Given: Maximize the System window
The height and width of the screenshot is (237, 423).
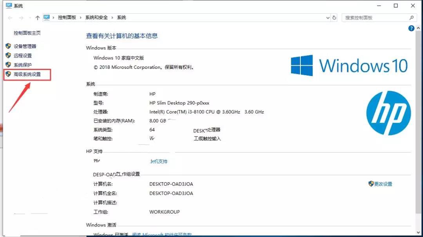Looking at the screenshot, I should (x=396, y=5).
